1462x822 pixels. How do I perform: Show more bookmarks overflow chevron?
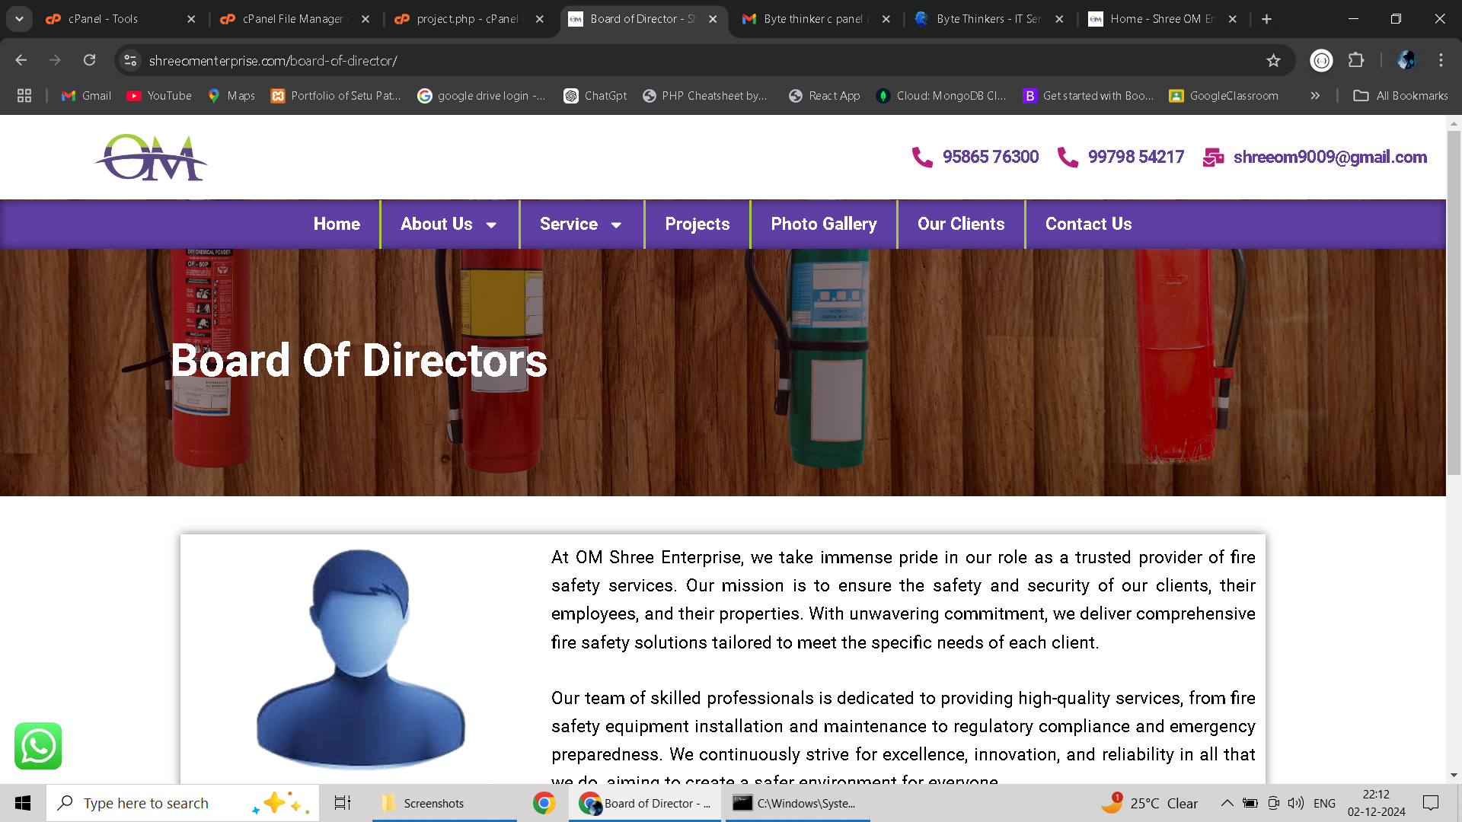tap(1315, 96)
